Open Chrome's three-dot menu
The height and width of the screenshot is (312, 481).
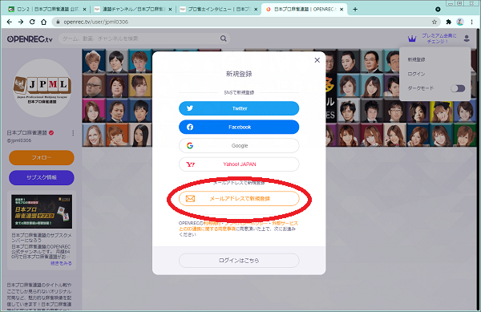click(472, 22)
